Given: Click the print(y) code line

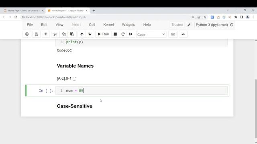Looking at the screenshot, I should coord(75,42).
